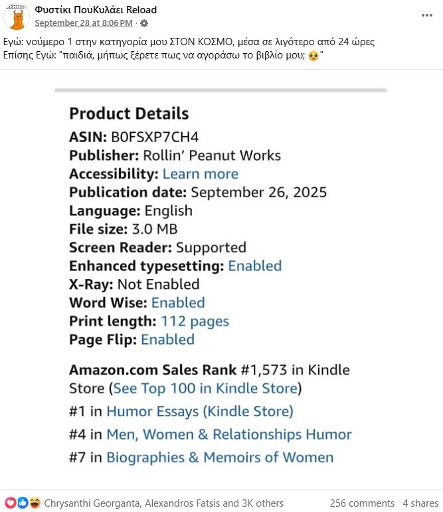The width and height of the screenshot is (443, 512).
Task: Open the Φυστίκι ΠουΚυλάει Reload page name
Action: 96,10
